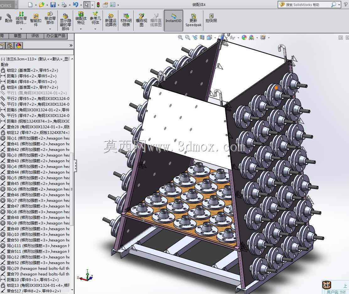Image resolution: width=349 pixels, height=294 pixels.
Task: Create a new document with the New icon
Action: coord(30,5)
